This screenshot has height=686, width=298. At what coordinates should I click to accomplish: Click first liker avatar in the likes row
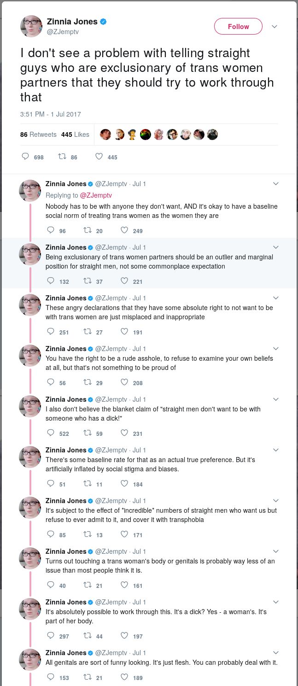click(105, 135)
